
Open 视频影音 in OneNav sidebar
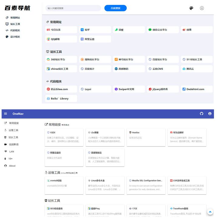[13, 144]
